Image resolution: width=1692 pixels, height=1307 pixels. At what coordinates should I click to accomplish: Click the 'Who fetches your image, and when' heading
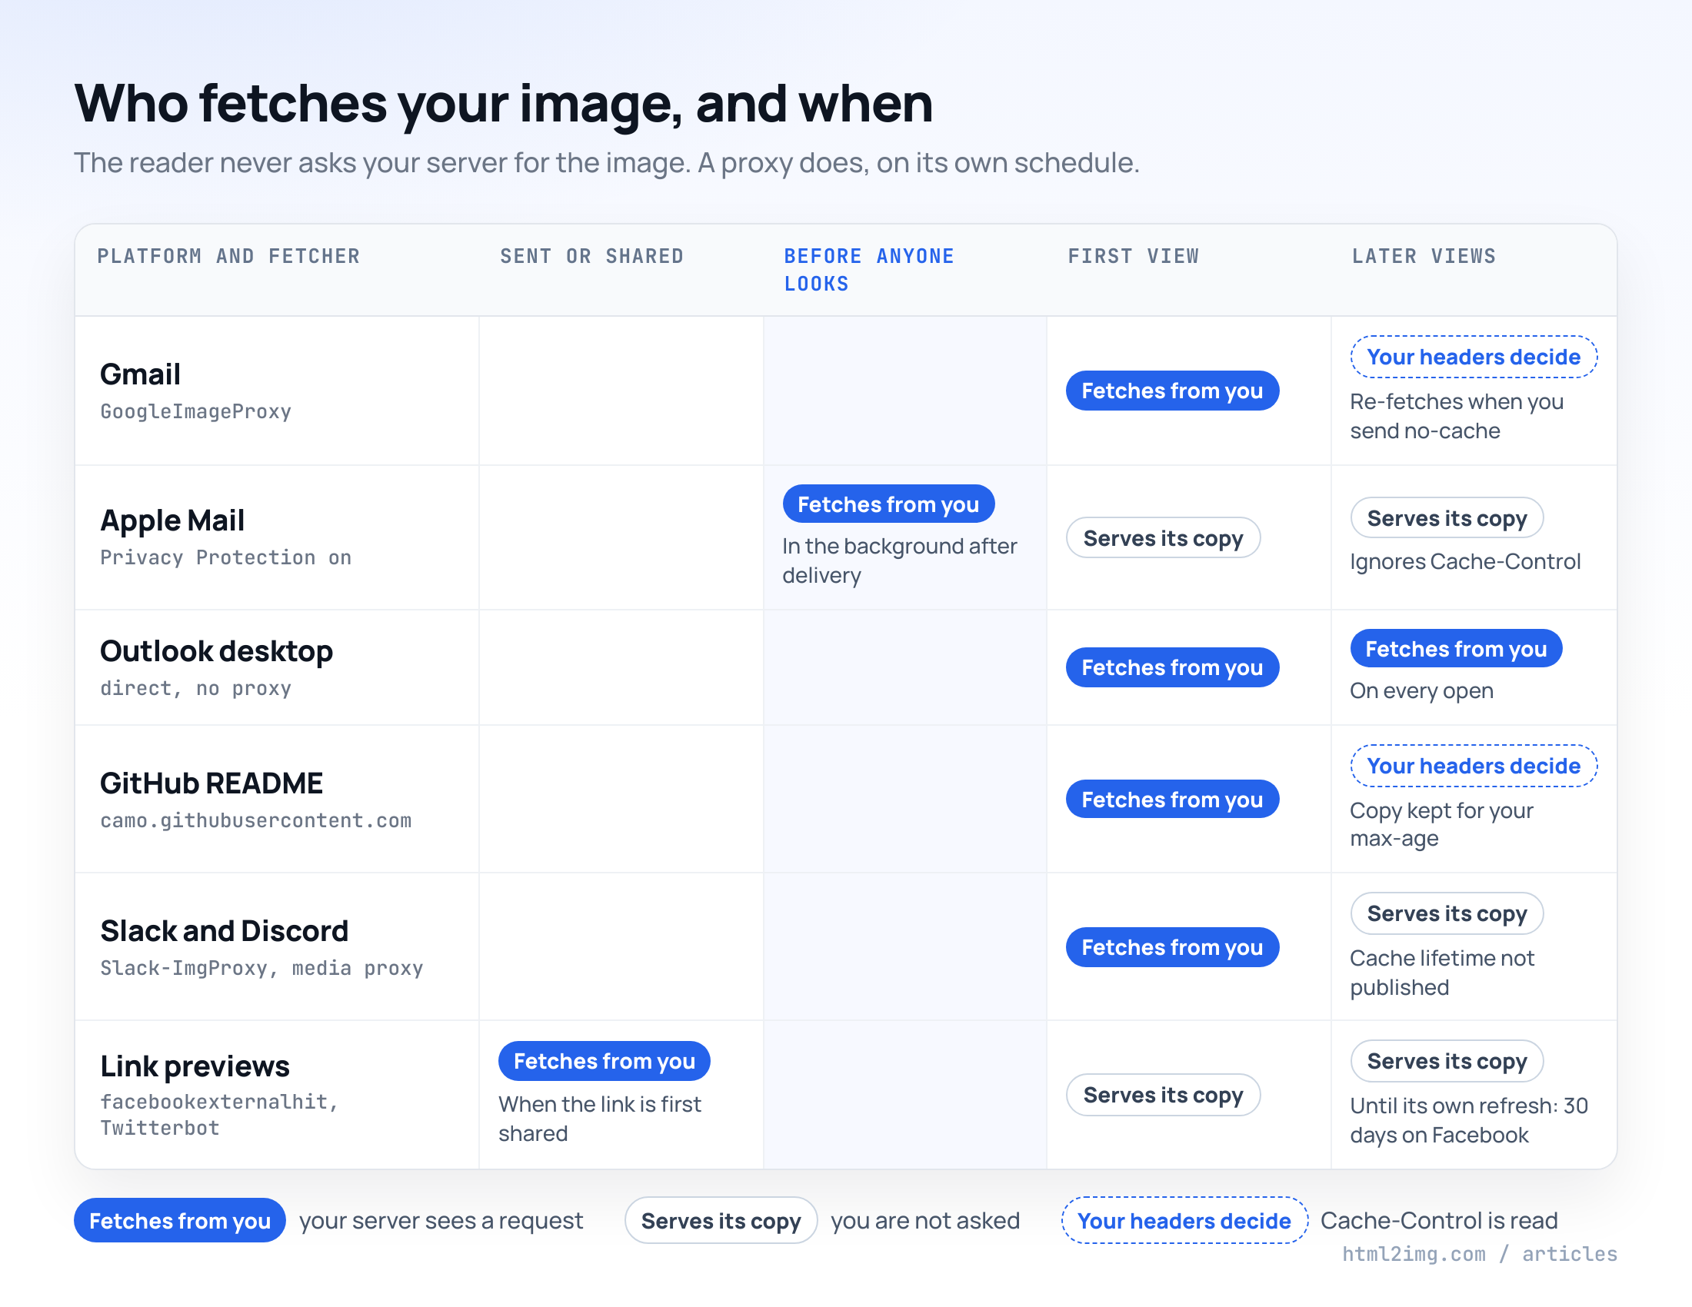pos(504,104)
